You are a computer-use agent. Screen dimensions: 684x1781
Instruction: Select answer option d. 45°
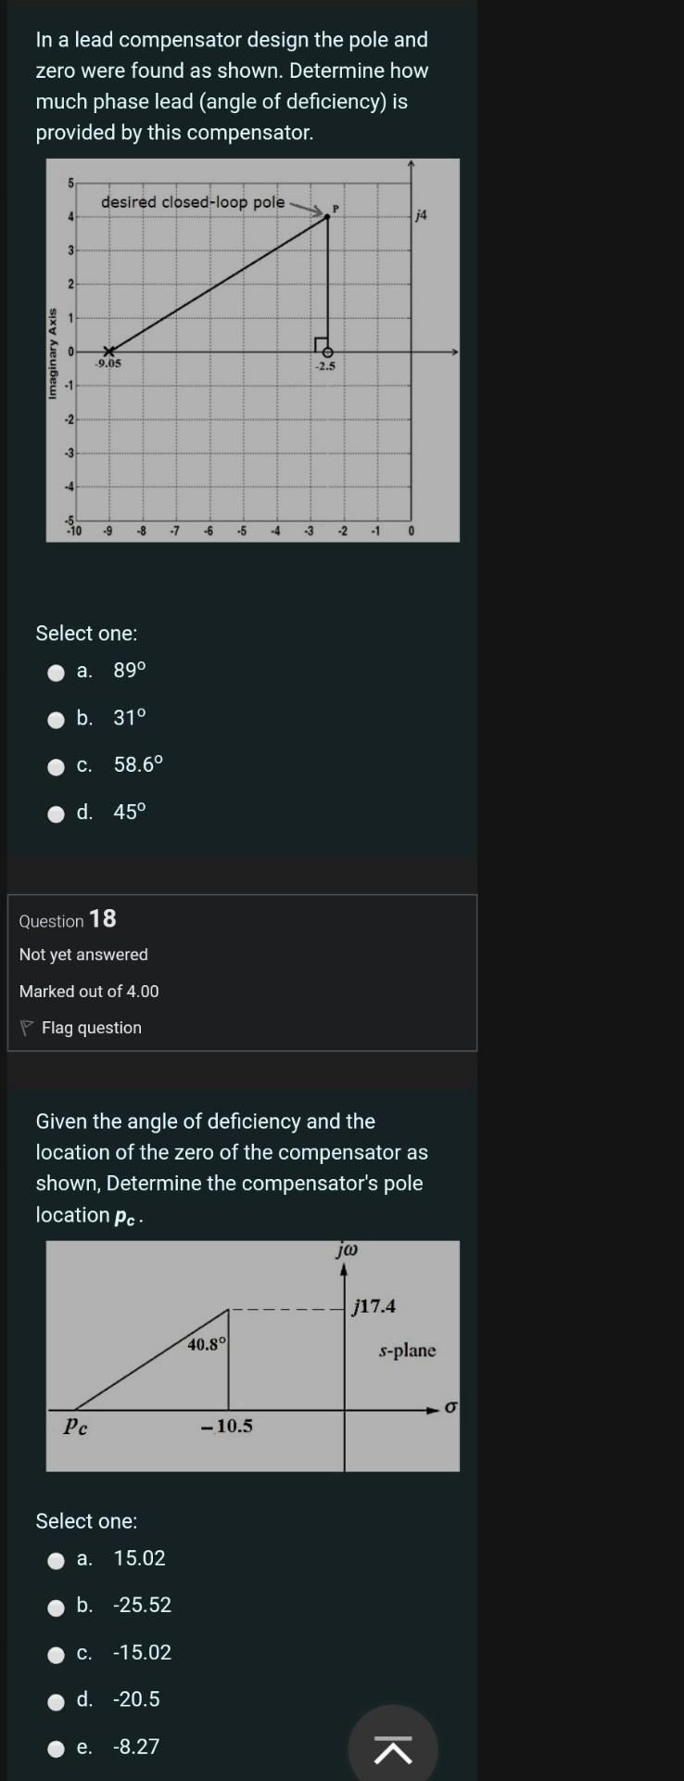[57, 814]
